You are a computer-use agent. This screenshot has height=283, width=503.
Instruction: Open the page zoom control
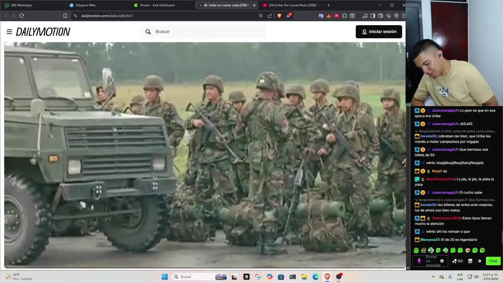(261, 16)
